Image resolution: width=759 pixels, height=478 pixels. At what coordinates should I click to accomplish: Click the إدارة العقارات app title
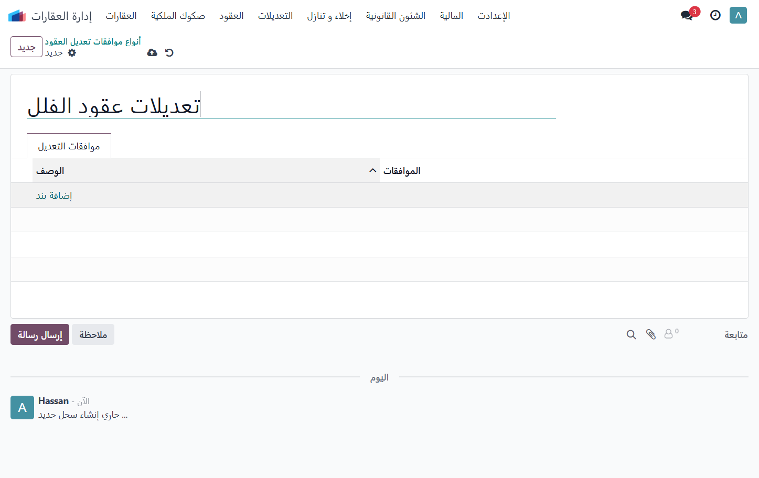61,16
